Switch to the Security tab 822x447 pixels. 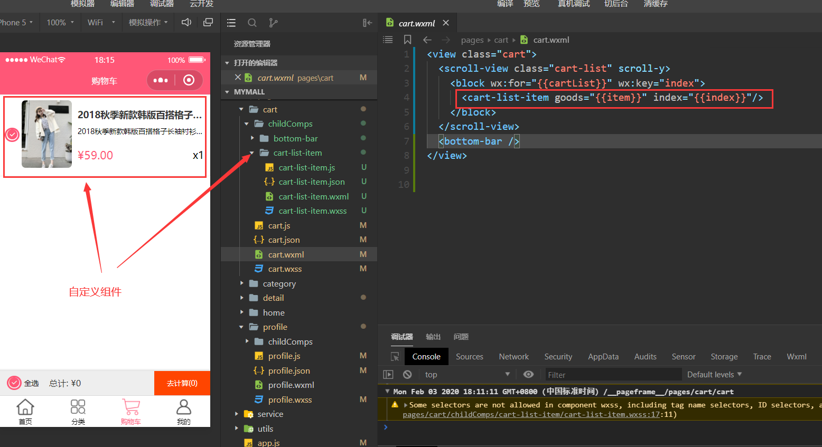[558, 356]
